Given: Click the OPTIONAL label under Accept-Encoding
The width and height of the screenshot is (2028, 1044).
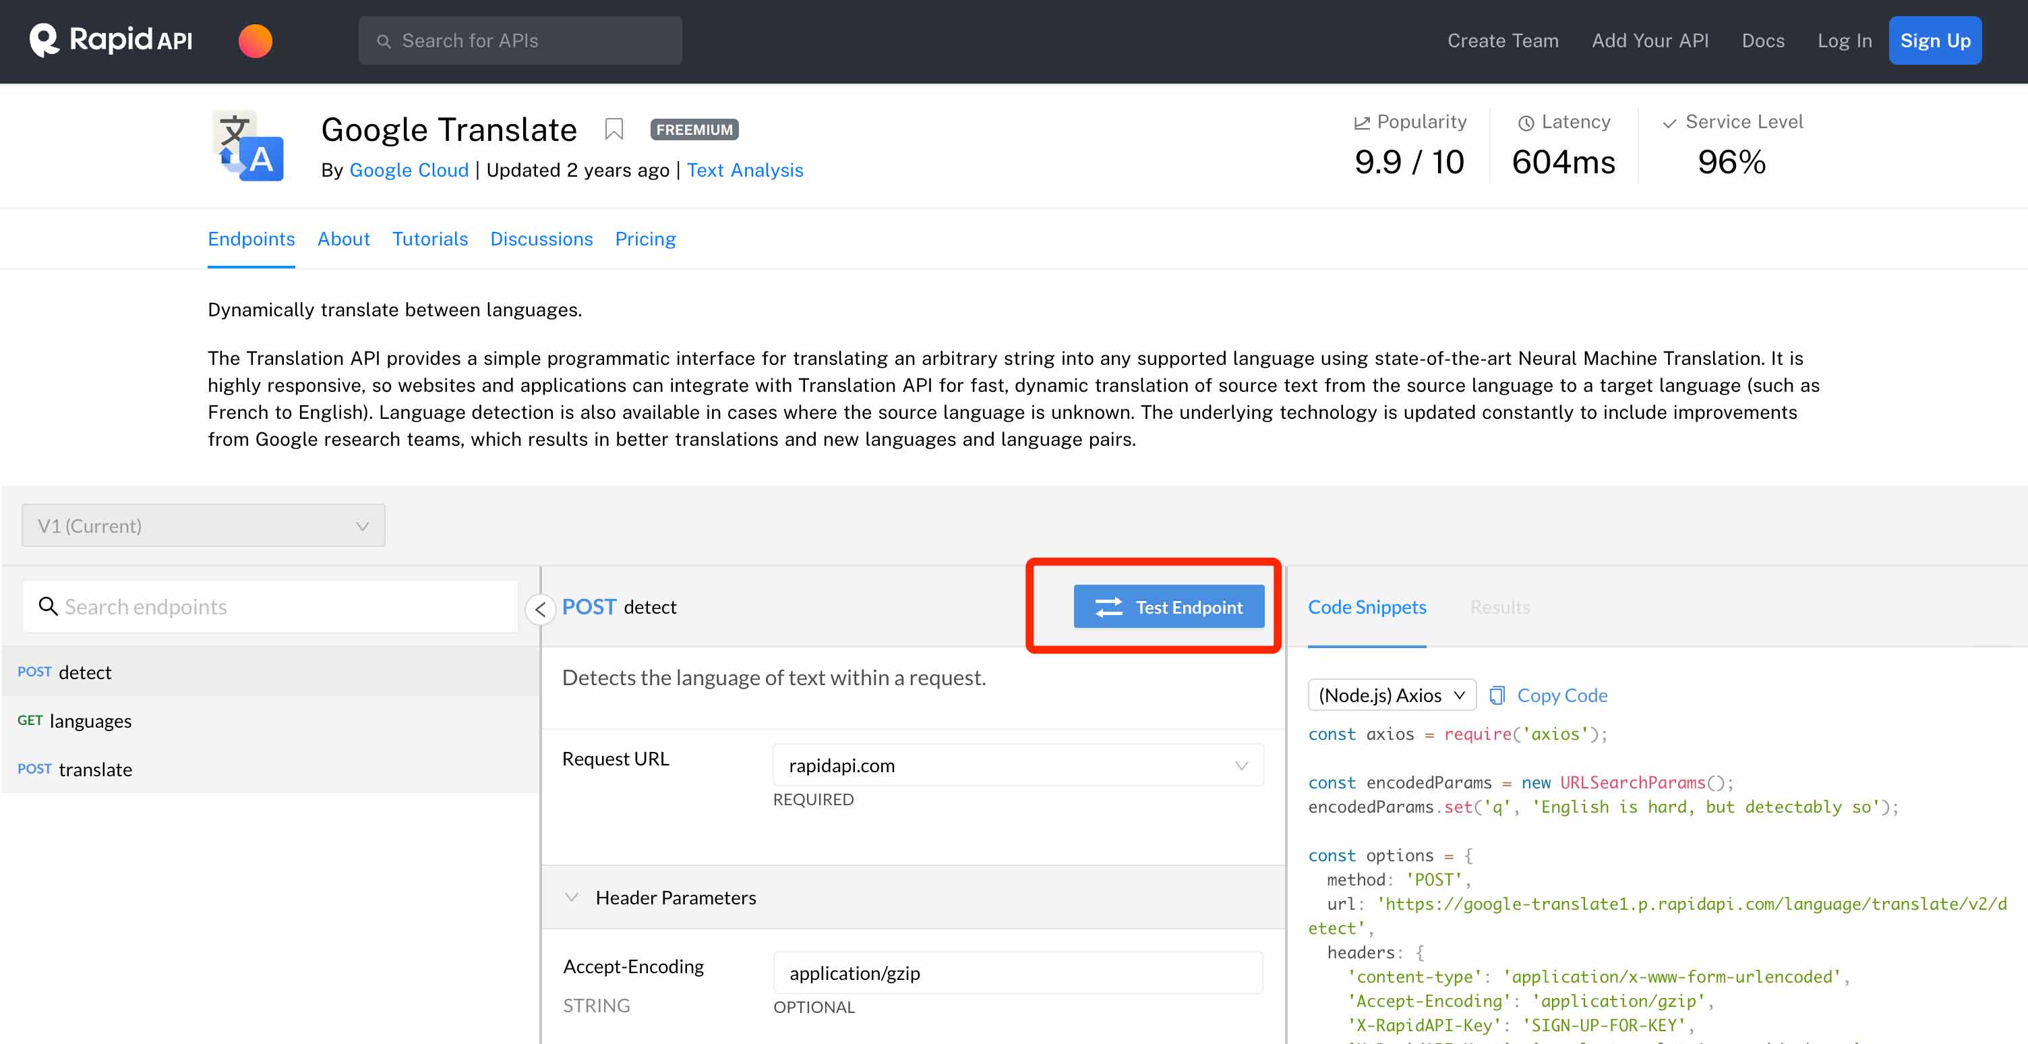Looking at the screenshot, I should (x=813, y=1007).
